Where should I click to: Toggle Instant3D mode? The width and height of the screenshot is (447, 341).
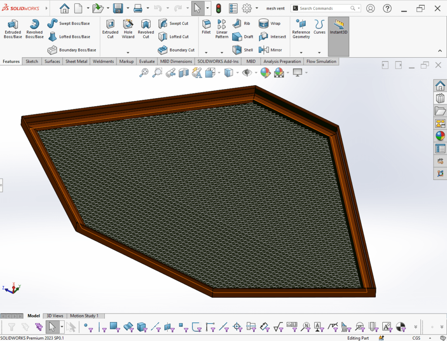pyautogui.click(x=338, y=27)
